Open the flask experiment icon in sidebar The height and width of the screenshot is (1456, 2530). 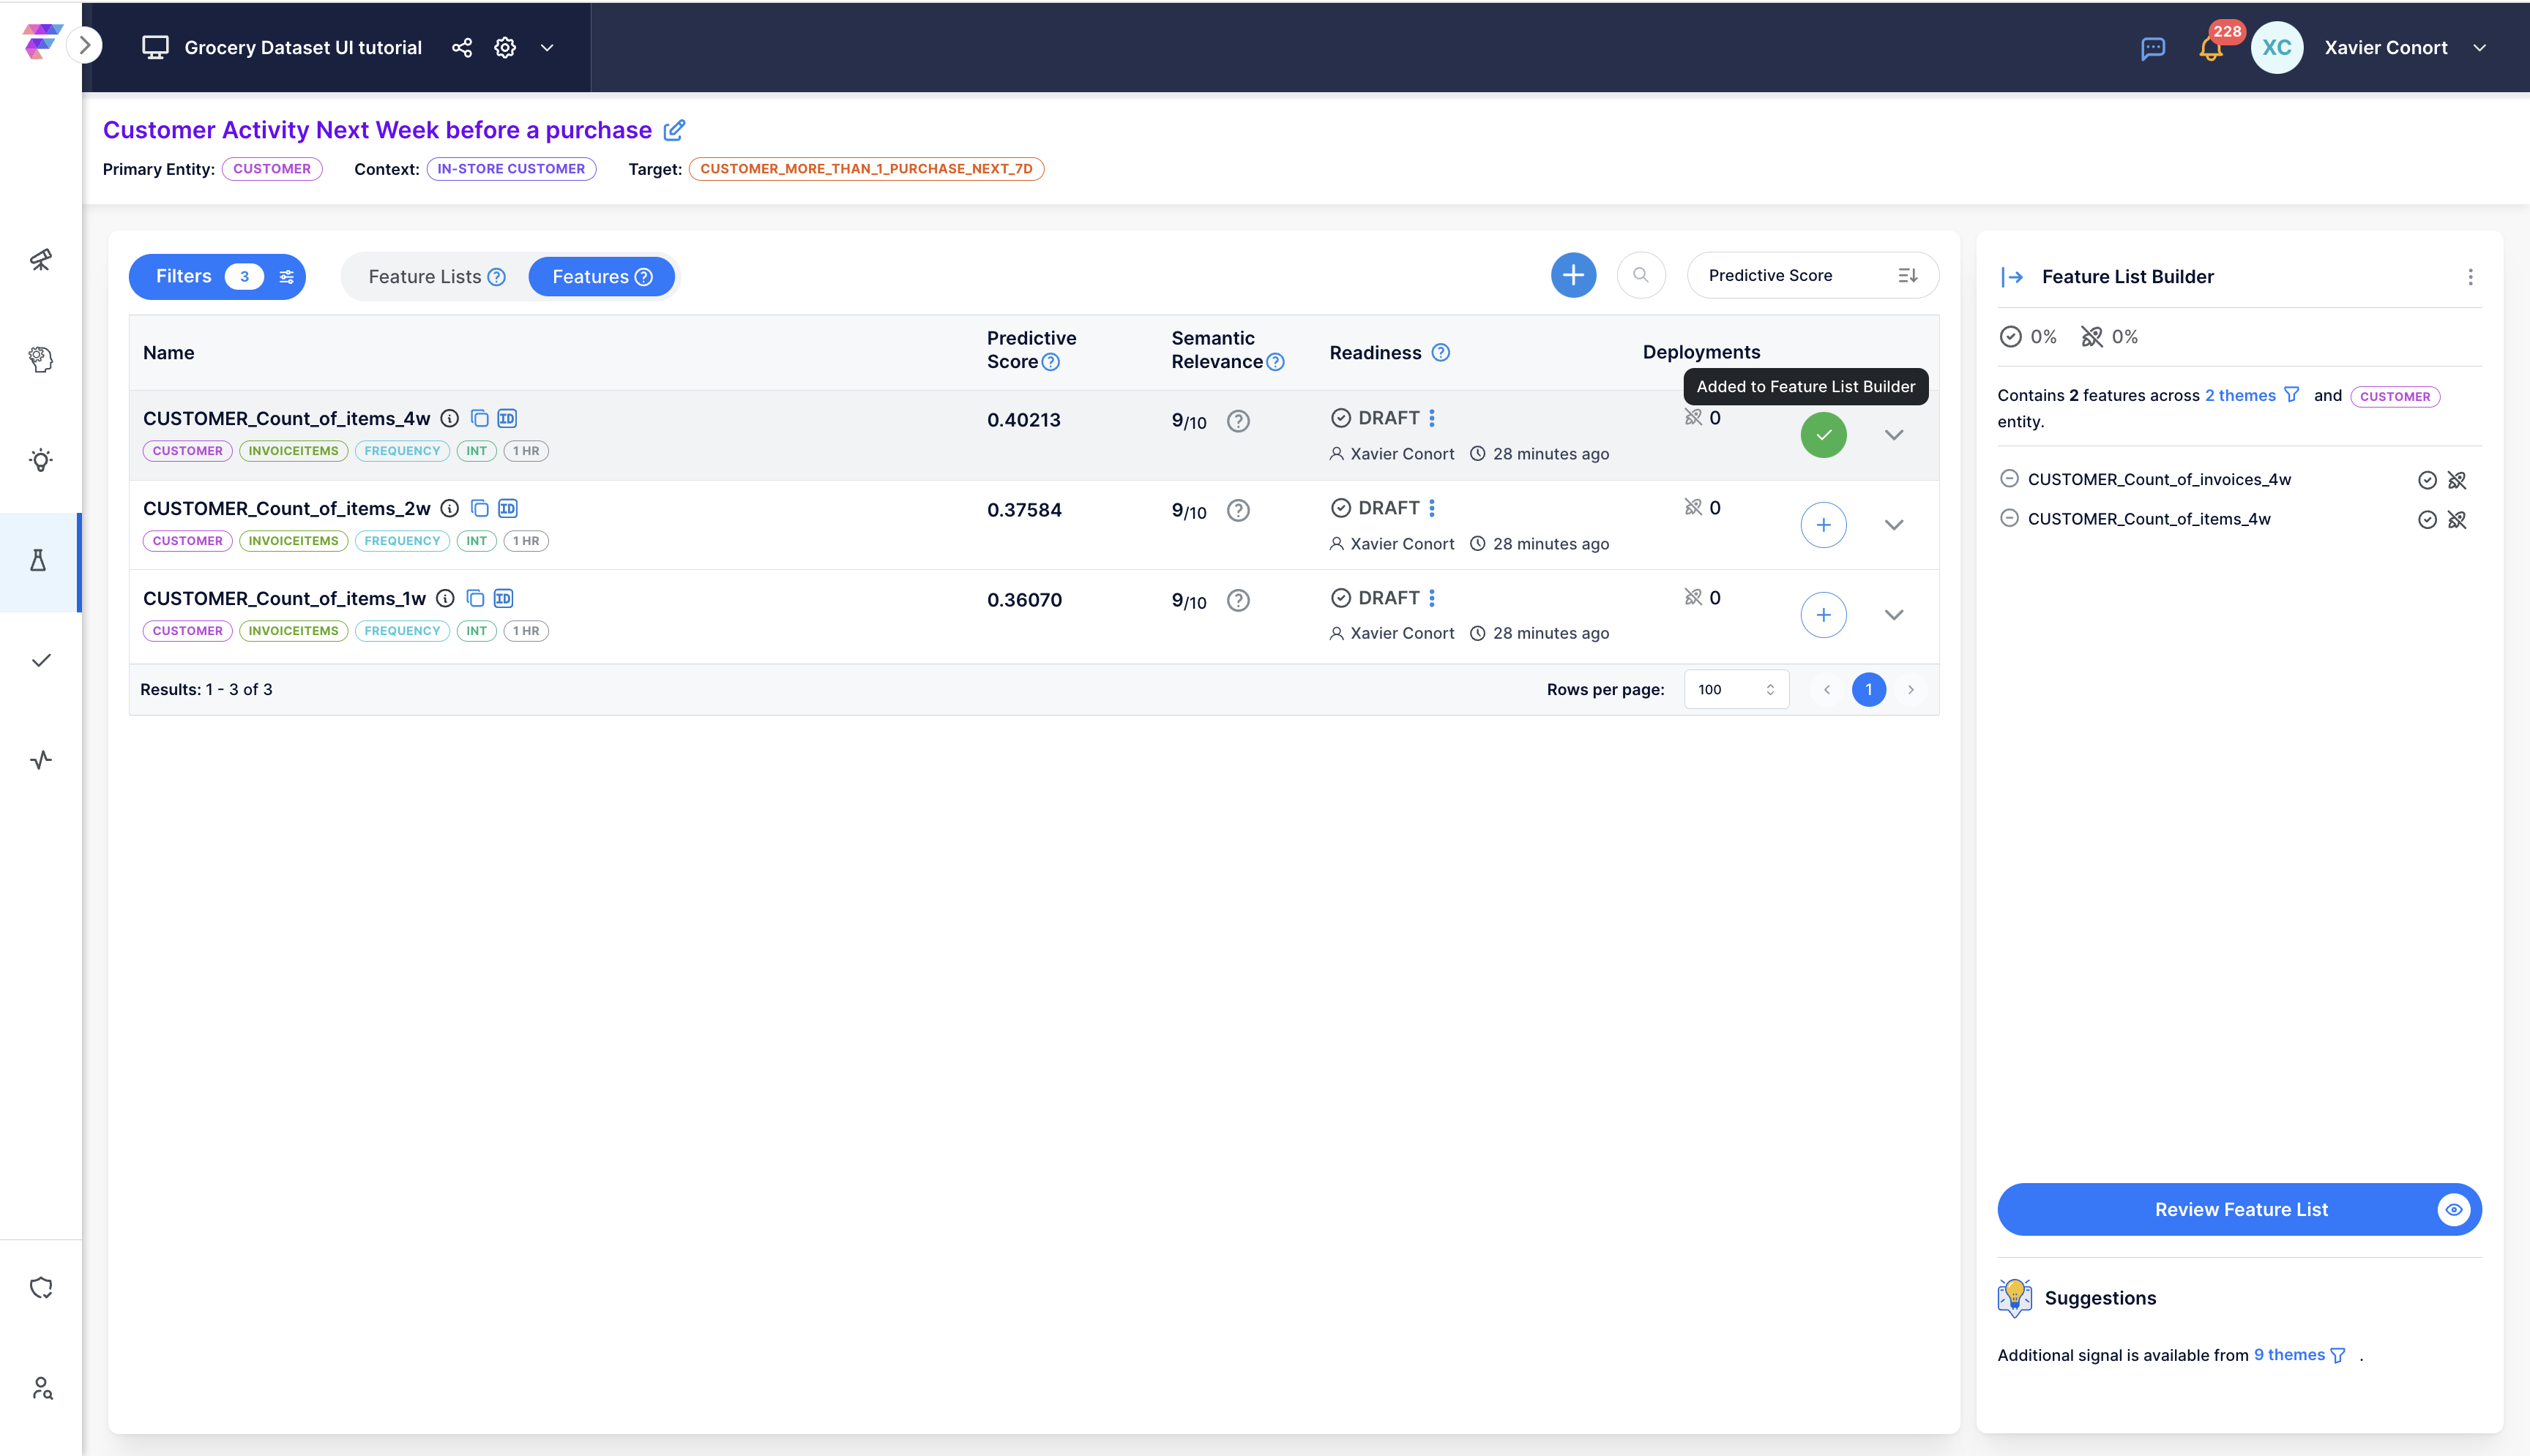pos(39,561)
